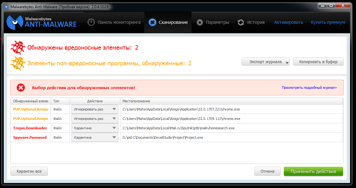Click the Карантин все button

[x=29, y=171]
